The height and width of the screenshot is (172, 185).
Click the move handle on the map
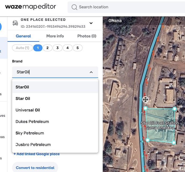(145, 100)
